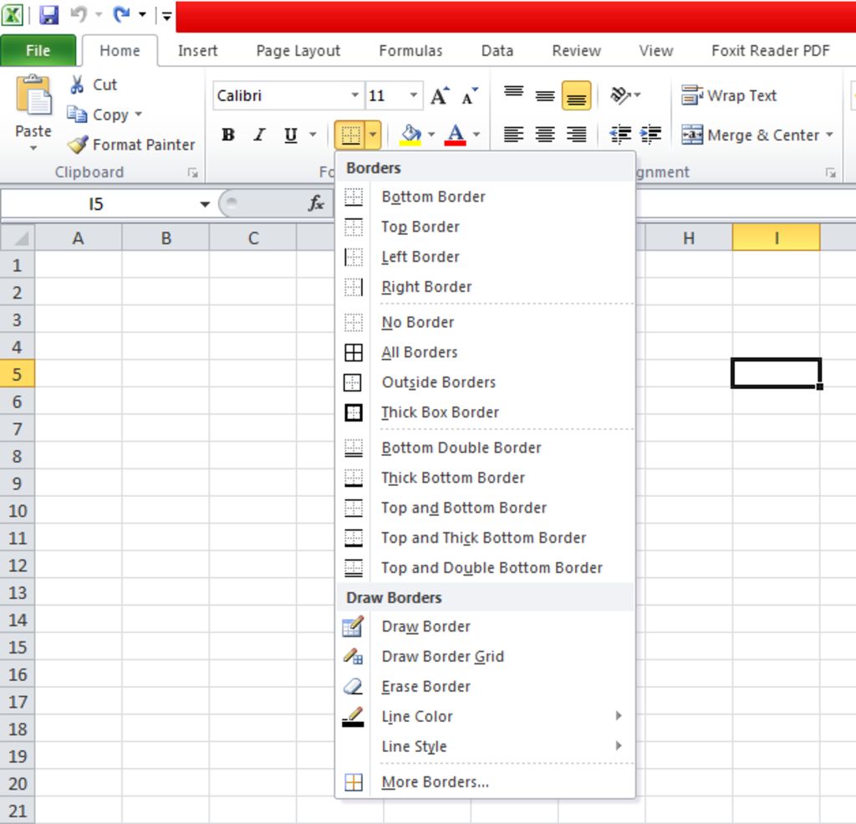Toggle Italic formatting
856x824 pixels.
point(259,135)
